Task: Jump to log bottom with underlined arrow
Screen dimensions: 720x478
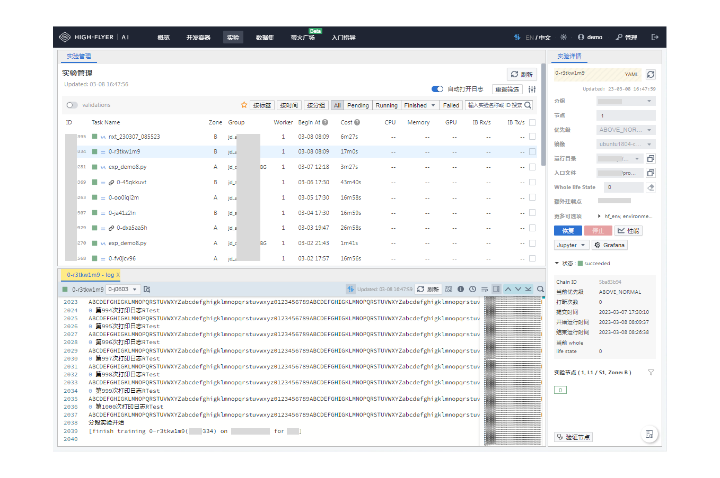Action: tap(528, 289)
